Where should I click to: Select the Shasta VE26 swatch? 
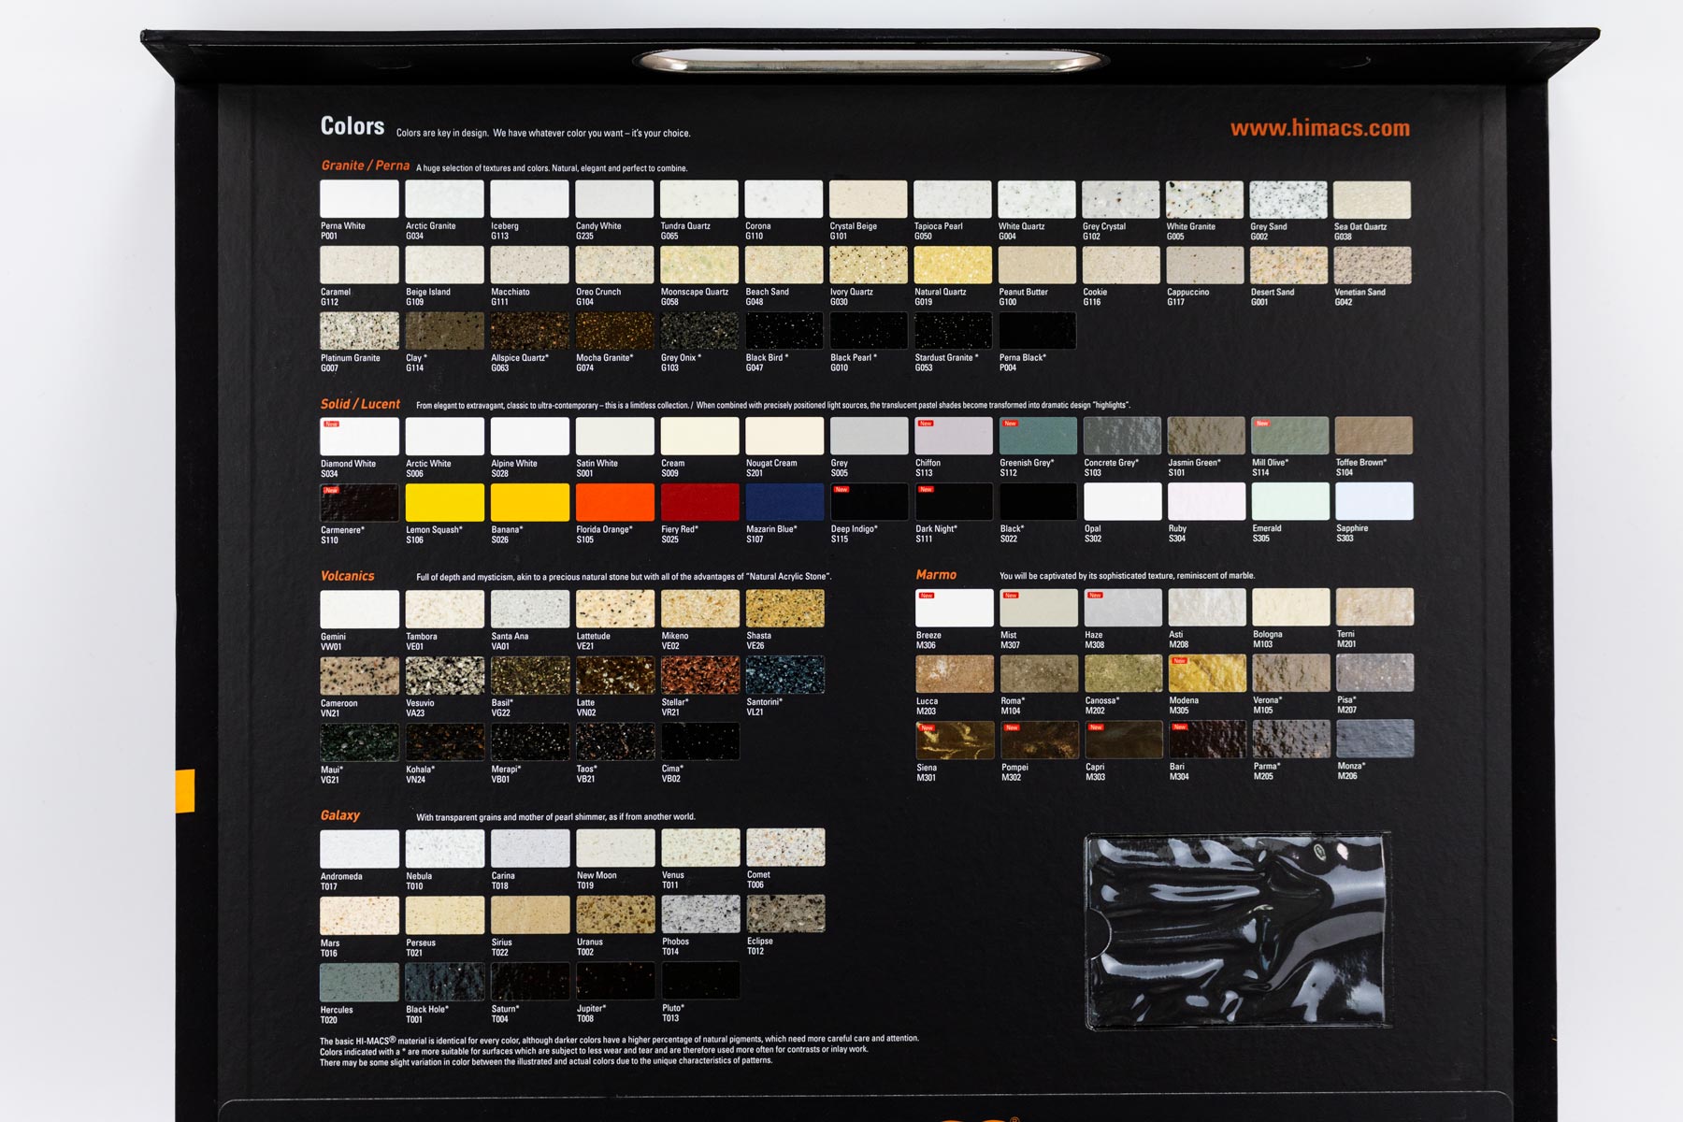[785, 609]
